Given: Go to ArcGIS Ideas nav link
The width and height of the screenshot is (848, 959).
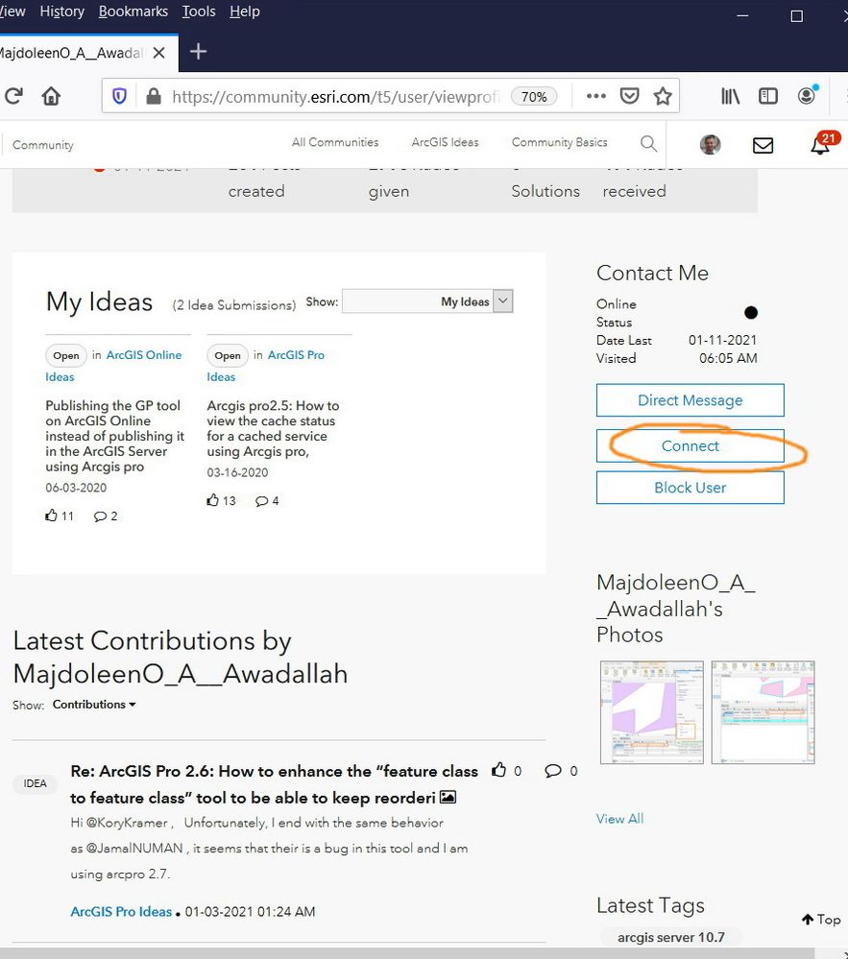Looking at the screenshot, I should (445, 142).
